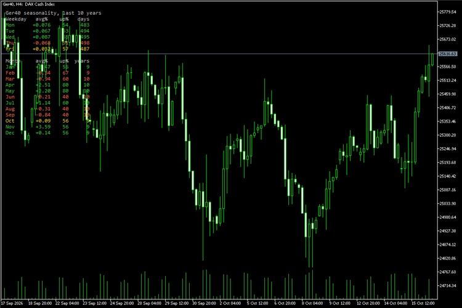Image resolution: width=462 pixels, height=308 pixels.
Task: Click the 'Wed' weekday row label
Action: point(10,37)
